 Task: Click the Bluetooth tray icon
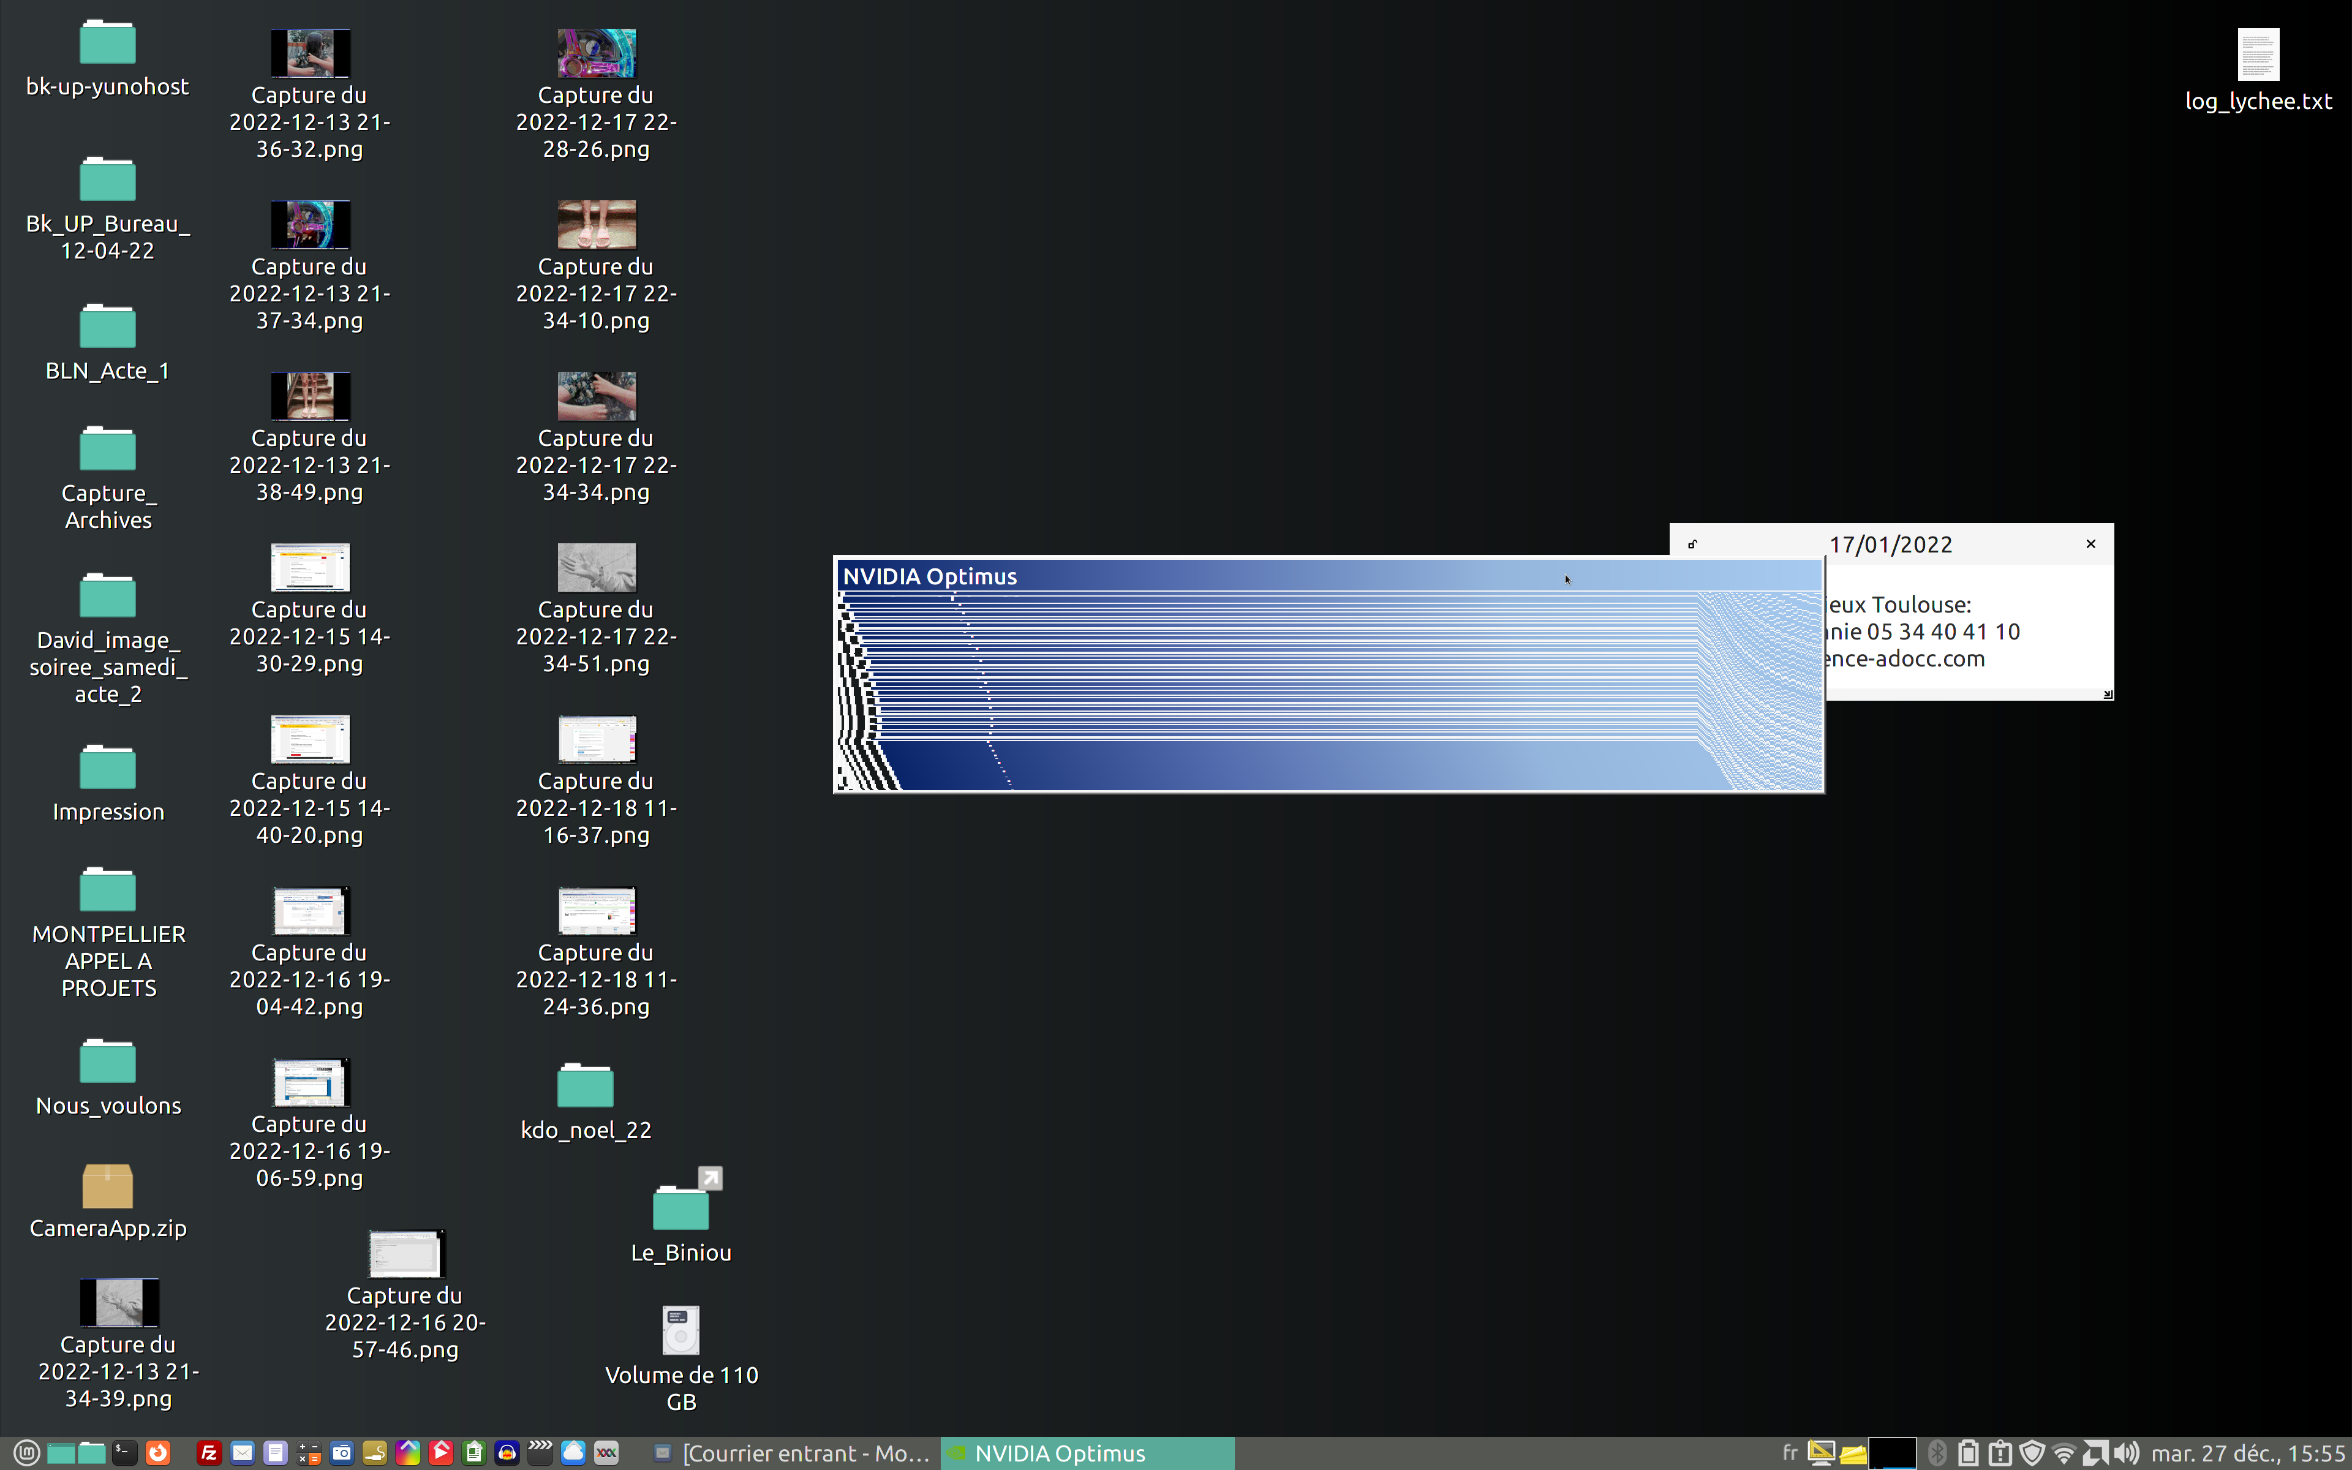[1938, 1453]
